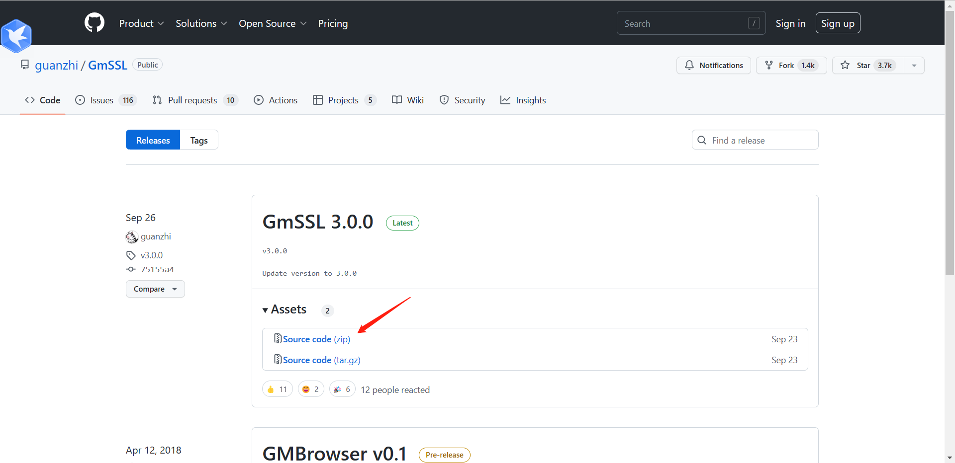955x463 pixels.
Task: Expand the Product menu
Action: point(141,23)
